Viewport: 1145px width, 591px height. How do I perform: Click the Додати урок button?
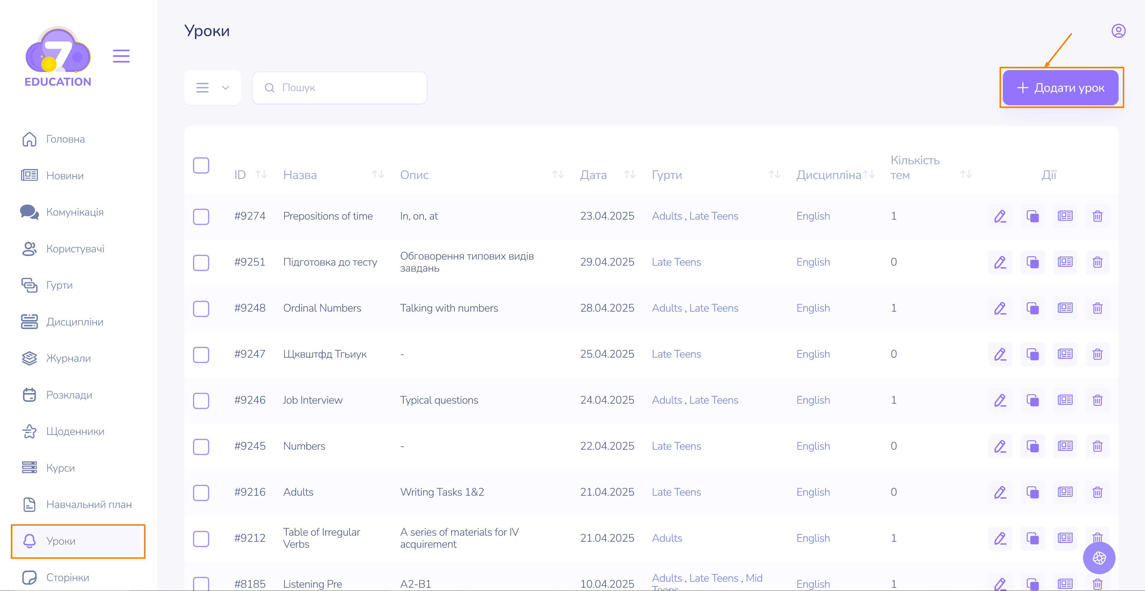coord(1060,88)
